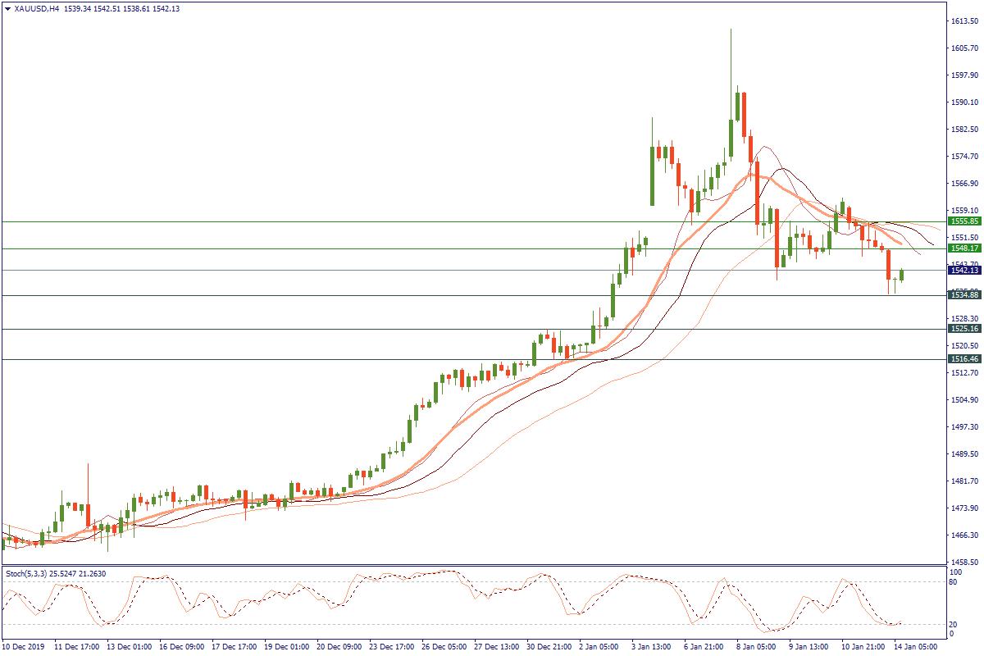This screenshot has width=984, height=656.
Task: Click the 8 Jan 05:00 time label
Action: [x=756, y=647]
